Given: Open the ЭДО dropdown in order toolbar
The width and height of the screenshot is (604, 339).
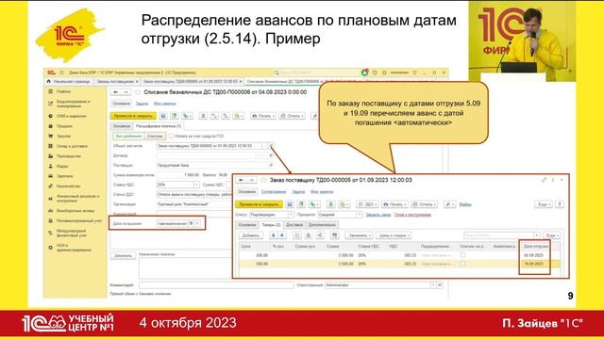Looking at the screenshot, I should point(367,204).
